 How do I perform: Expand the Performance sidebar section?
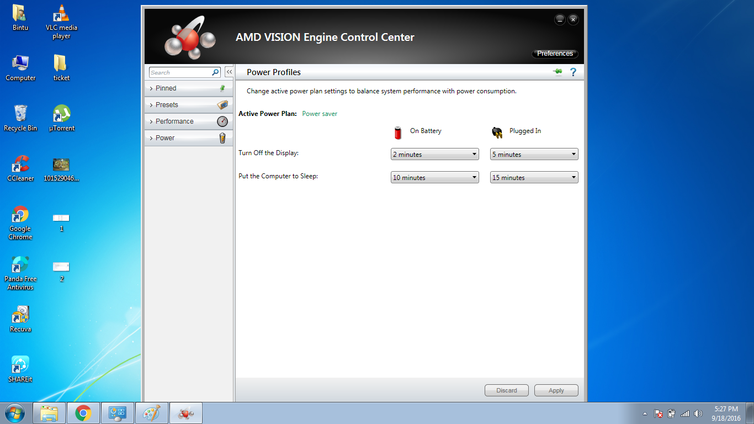pyautogui.click(x=189, y=121)
